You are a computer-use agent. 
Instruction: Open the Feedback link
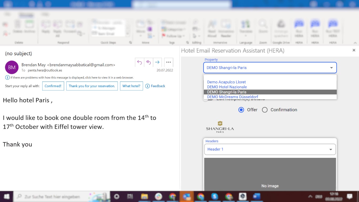(x=155, y=86)
